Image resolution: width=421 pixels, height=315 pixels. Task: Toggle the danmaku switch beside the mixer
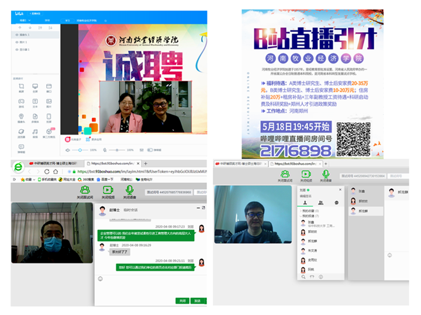pos(150,150)
